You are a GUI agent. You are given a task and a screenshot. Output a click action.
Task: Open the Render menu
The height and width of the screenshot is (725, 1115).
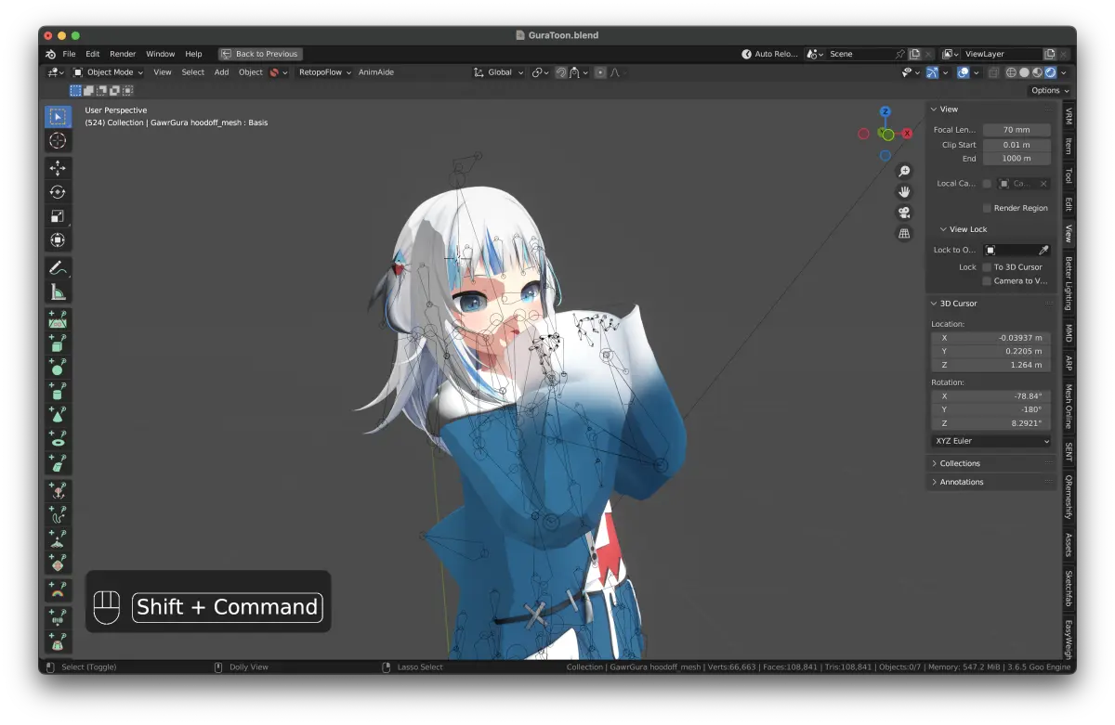[123, 54]
